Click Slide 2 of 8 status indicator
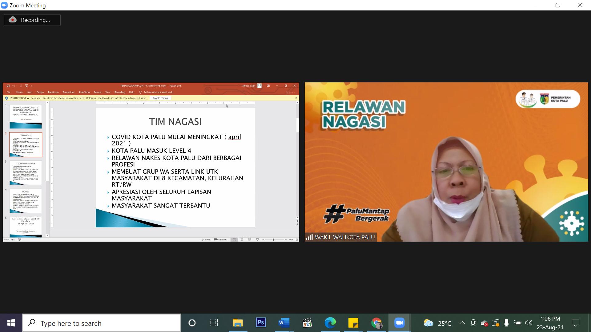 tap(9, 239)
